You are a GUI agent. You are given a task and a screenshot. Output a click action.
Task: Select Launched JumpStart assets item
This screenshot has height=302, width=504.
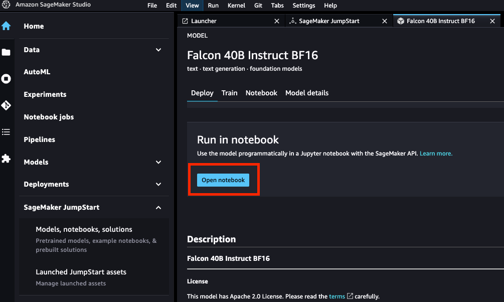point(81,272)
